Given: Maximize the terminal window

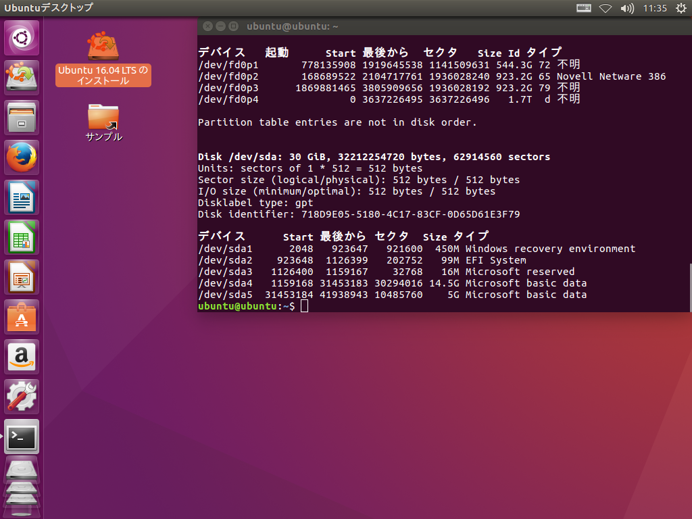Looking at the screenshot, I should (233, 26).
